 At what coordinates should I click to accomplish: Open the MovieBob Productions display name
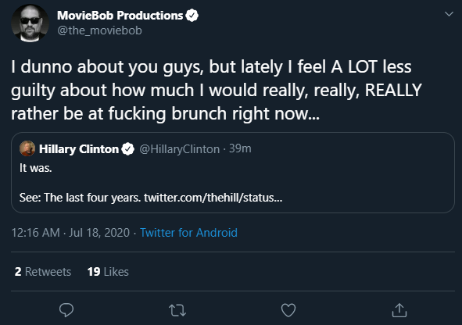120,16
